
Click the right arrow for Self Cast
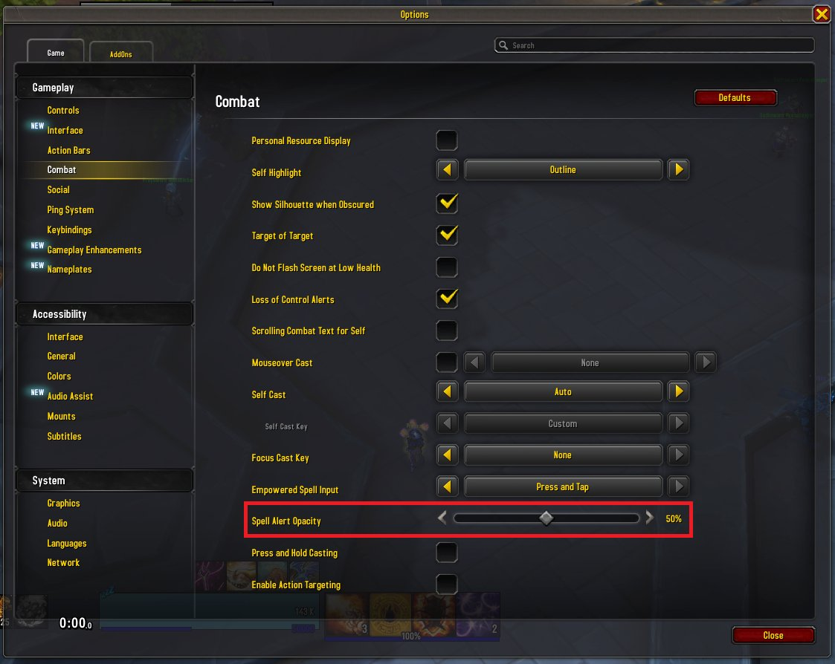tap(678, 391)
